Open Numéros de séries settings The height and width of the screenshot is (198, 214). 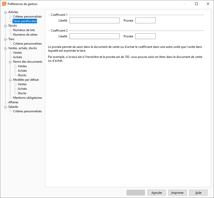click(25, 35)
